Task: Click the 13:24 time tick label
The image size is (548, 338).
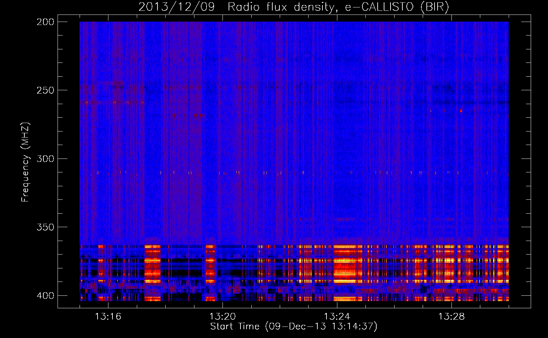Action: coord(337,317)
